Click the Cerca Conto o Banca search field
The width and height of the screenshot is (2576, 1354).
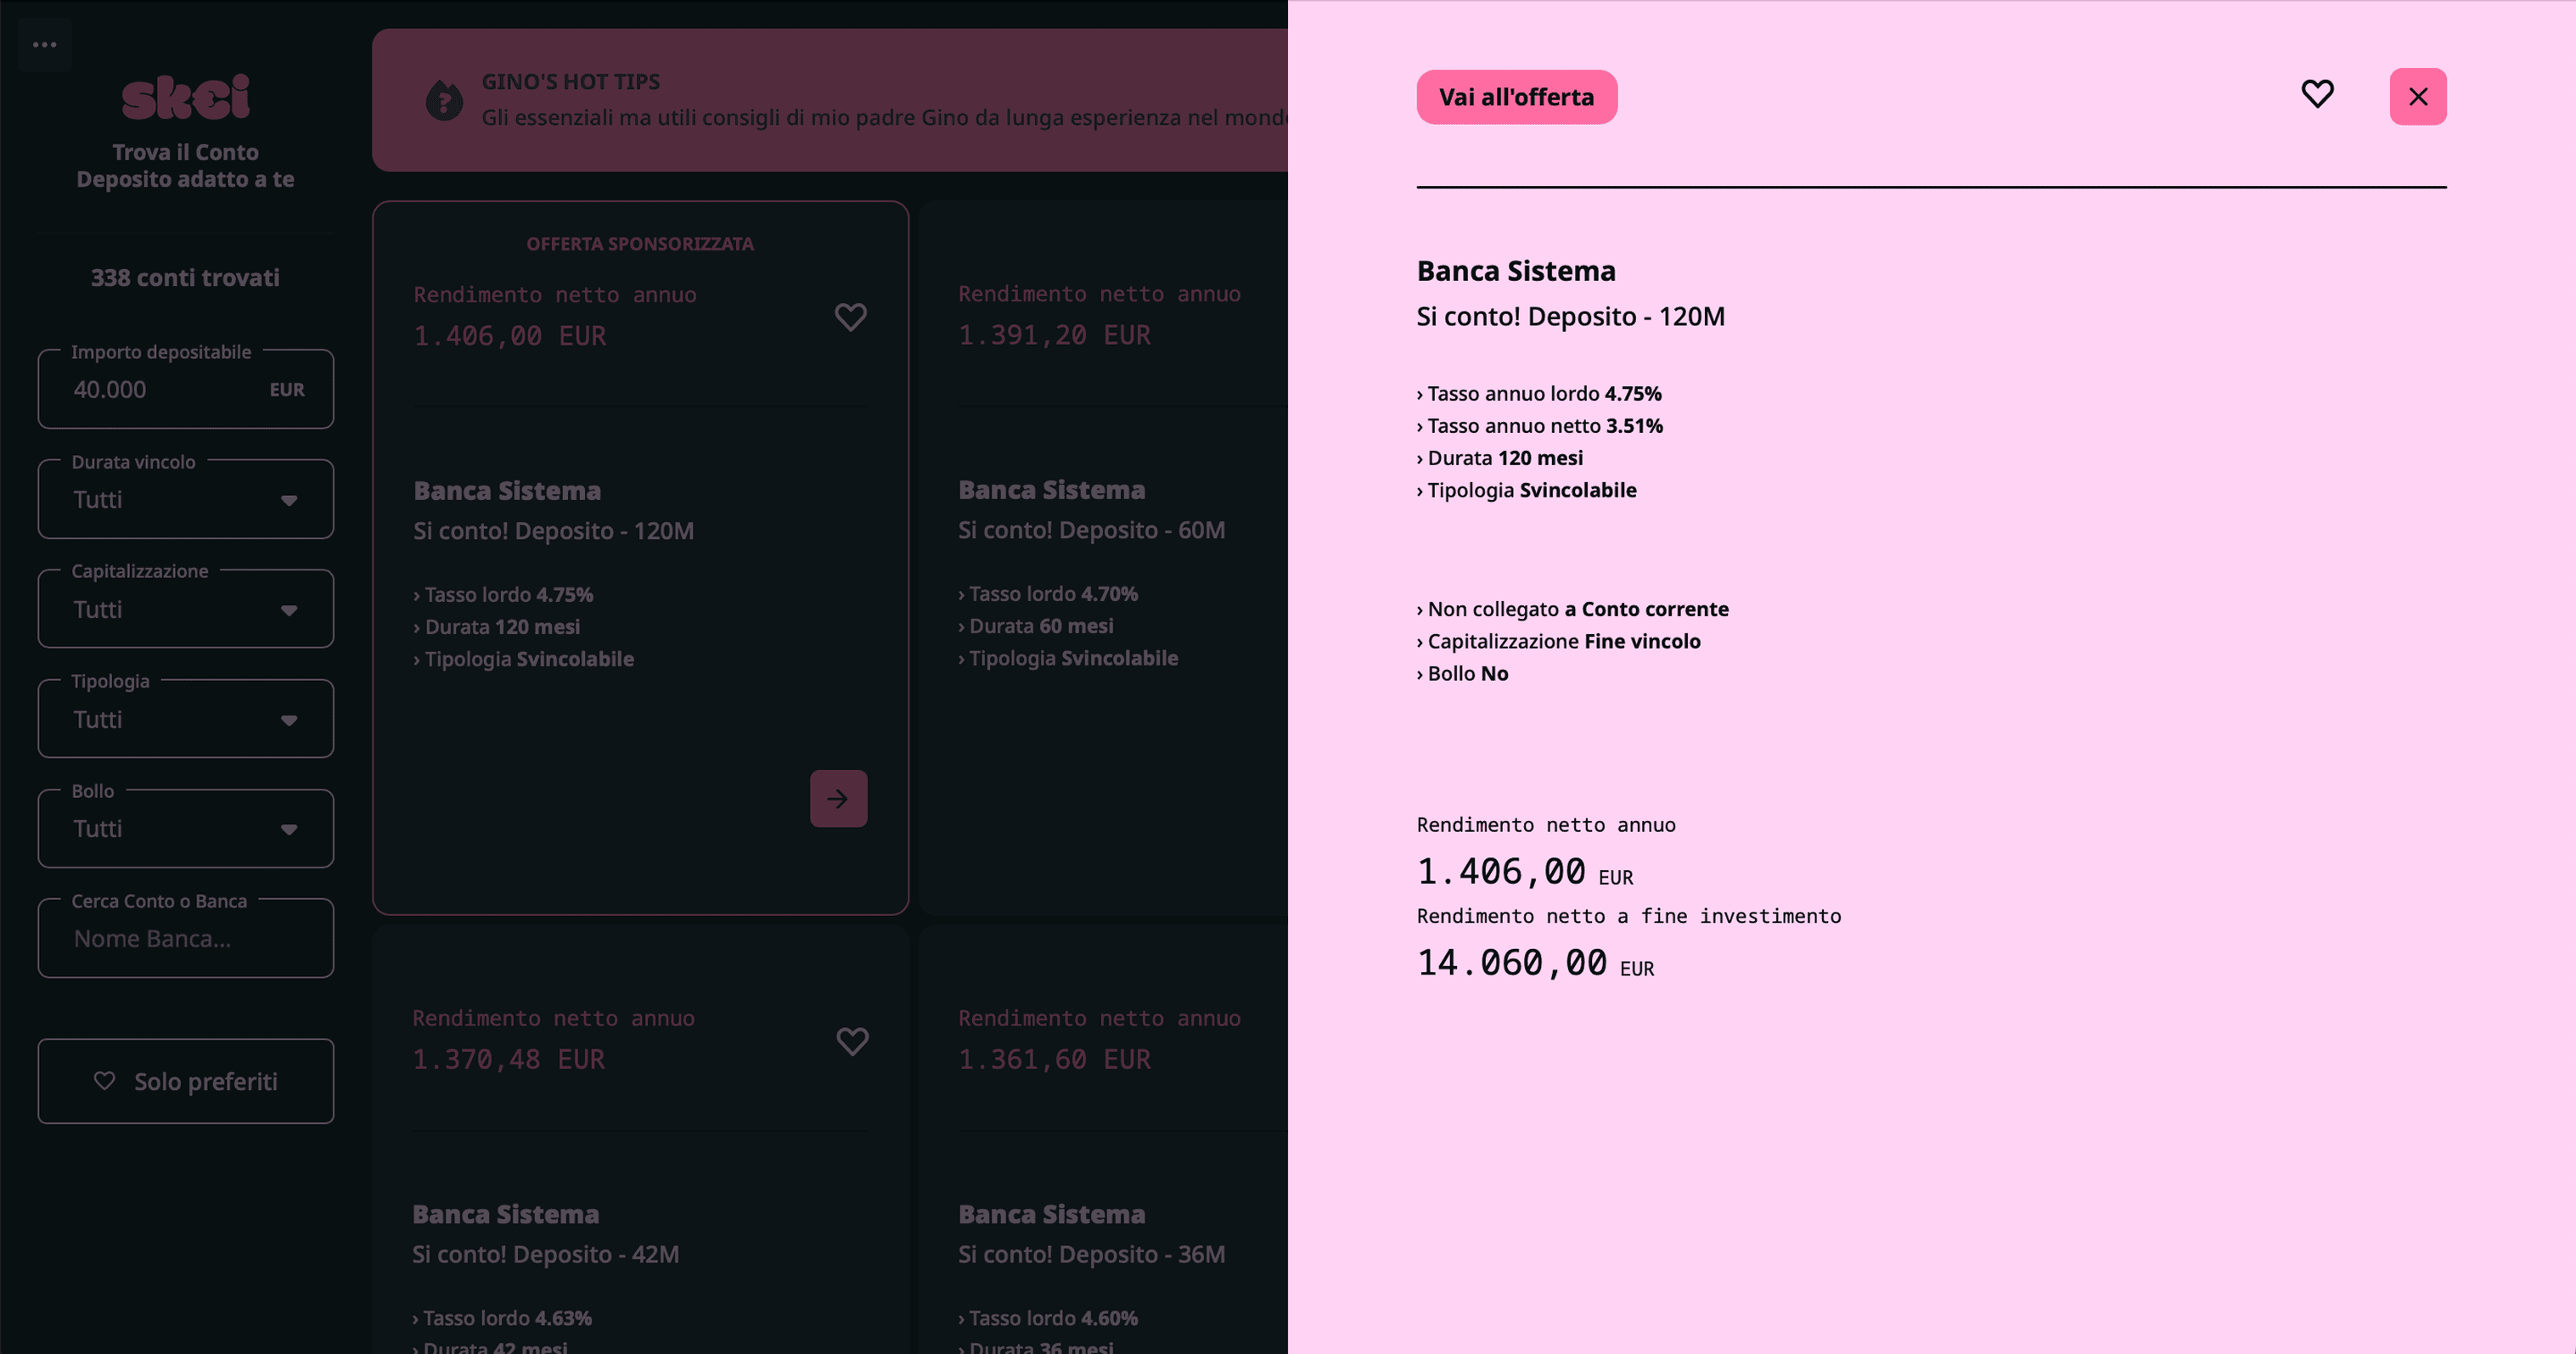(x=186, y=938)
